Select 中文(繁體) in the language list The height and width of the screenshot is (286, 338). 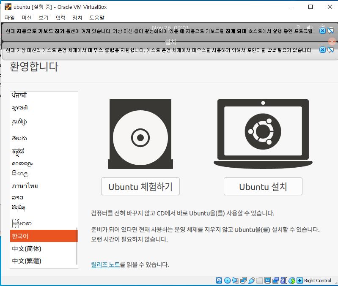click(x=43, y=261)
